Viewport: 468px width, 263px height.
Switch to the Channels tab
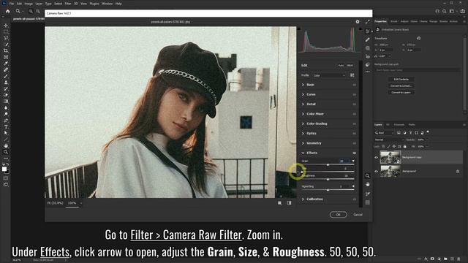click(x=399, y=125)
